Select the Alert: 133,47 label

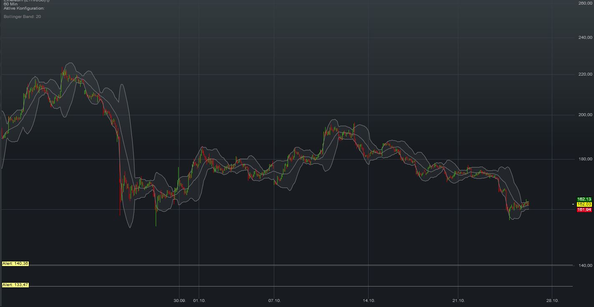point(15,285)
